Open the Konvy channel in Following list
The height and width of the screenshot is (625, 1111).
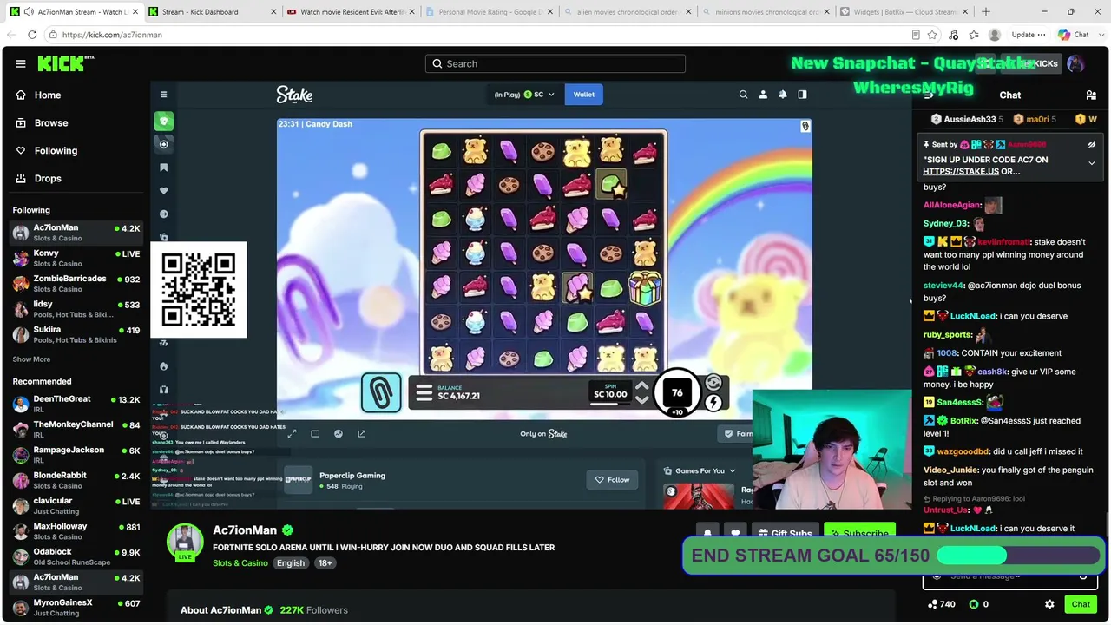76,258
